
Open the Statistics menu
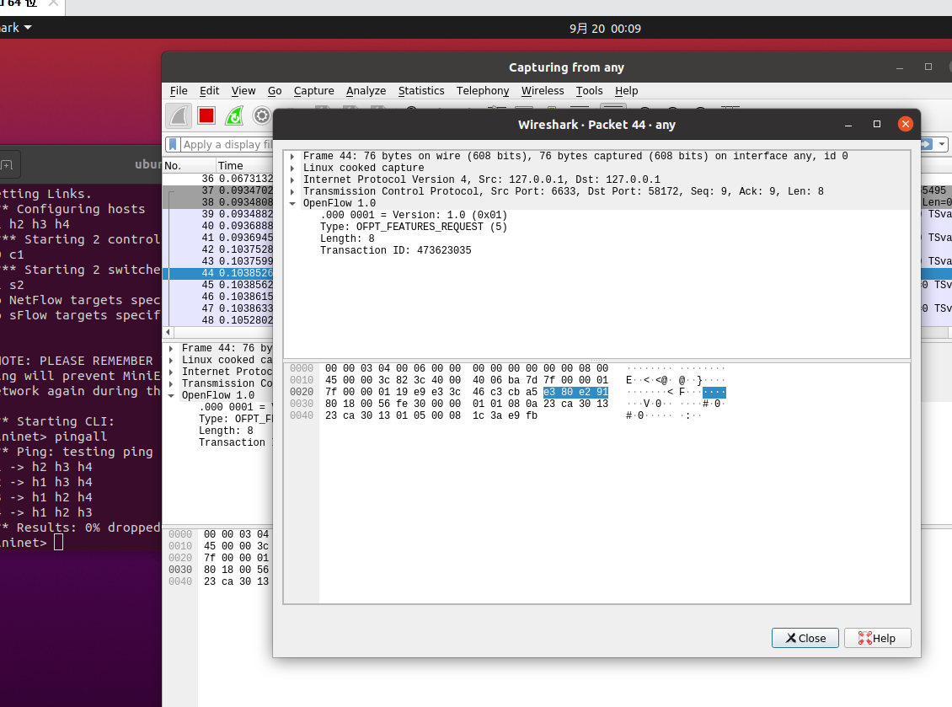(421, 90)
